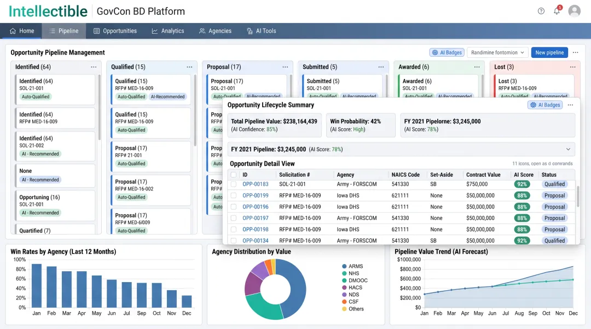The image size is (591, 329).
Task: Open options menu for Qualified column
Action: click(x=189, y=67)
